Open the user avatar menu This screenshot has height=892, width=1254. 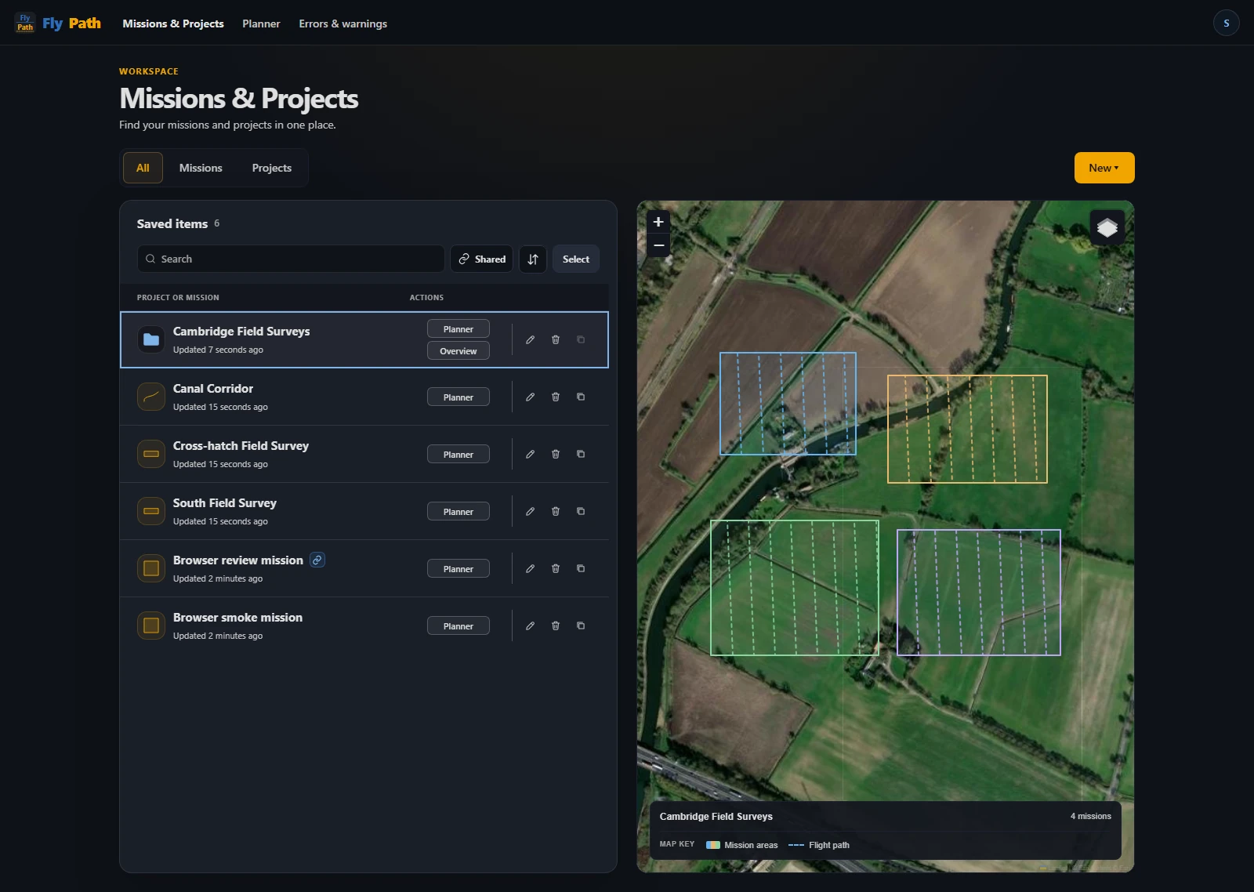(x=1226, y=23)
